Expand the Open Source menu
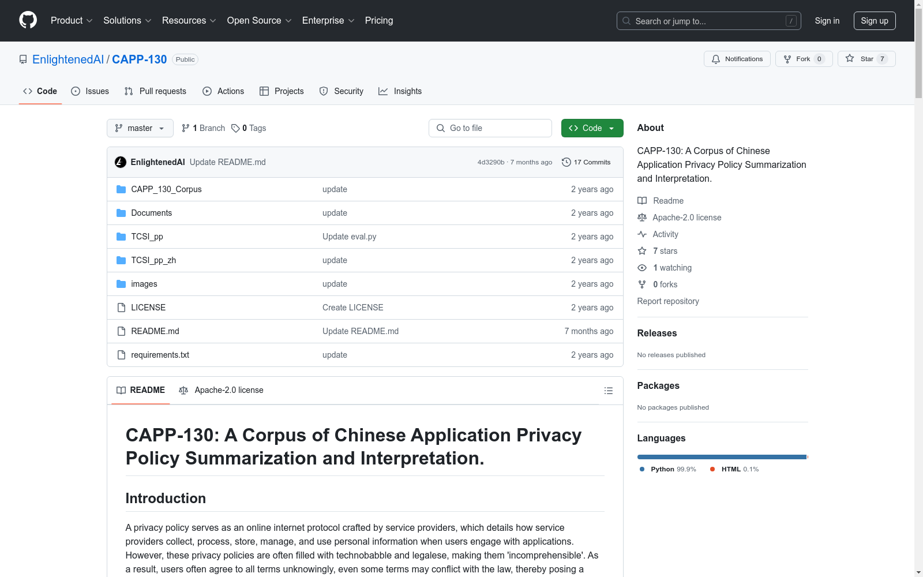923x577 pixels. (x=259, y=21)
